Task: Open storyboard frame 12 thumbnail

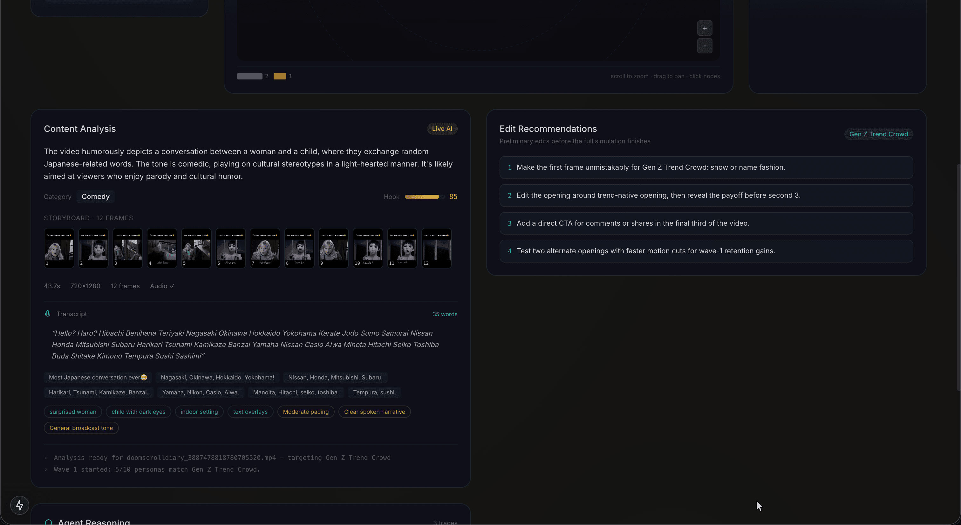Action: click(436, 248)
